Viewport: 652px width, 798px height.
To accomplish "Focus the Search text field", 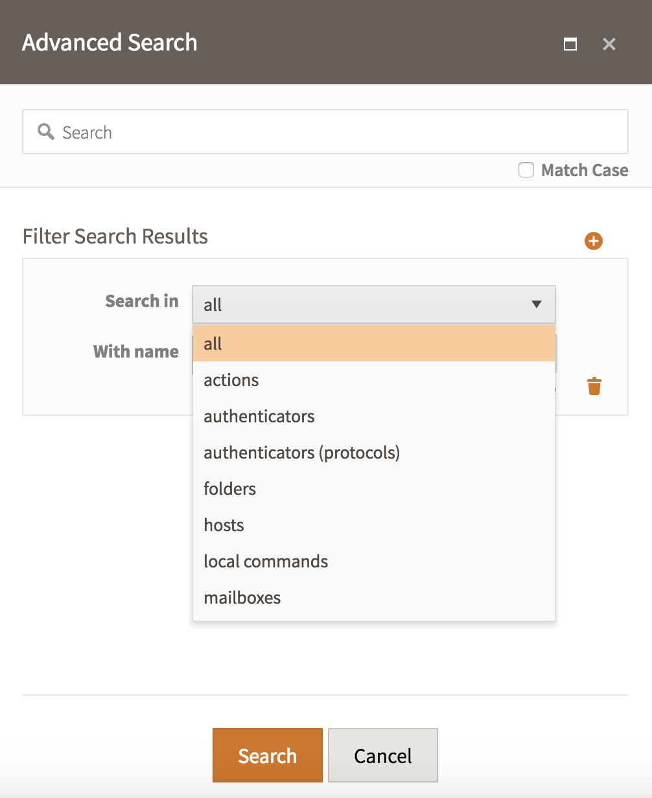I will 325,131.
